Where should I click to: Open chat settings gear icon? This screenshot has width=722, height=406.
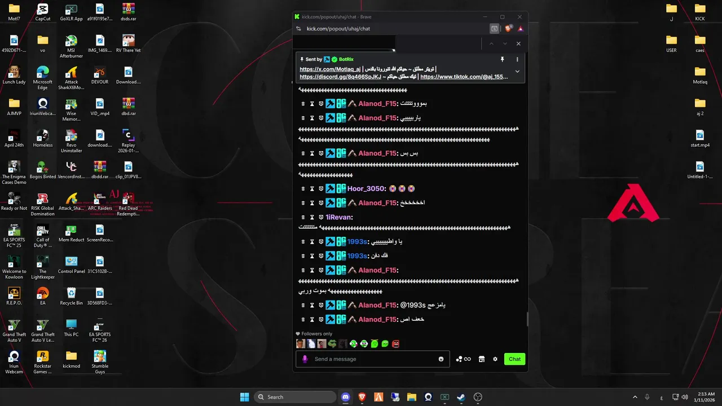coord(495,359)
